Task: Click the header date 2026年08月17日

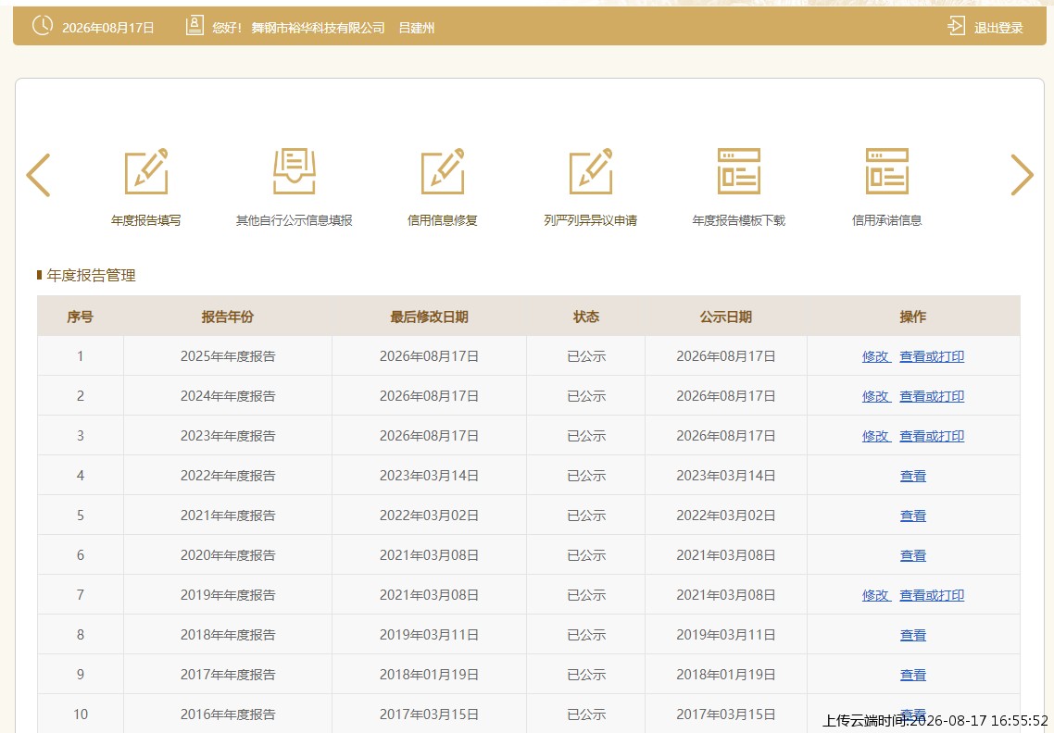Action: click(x=108, y=28)
